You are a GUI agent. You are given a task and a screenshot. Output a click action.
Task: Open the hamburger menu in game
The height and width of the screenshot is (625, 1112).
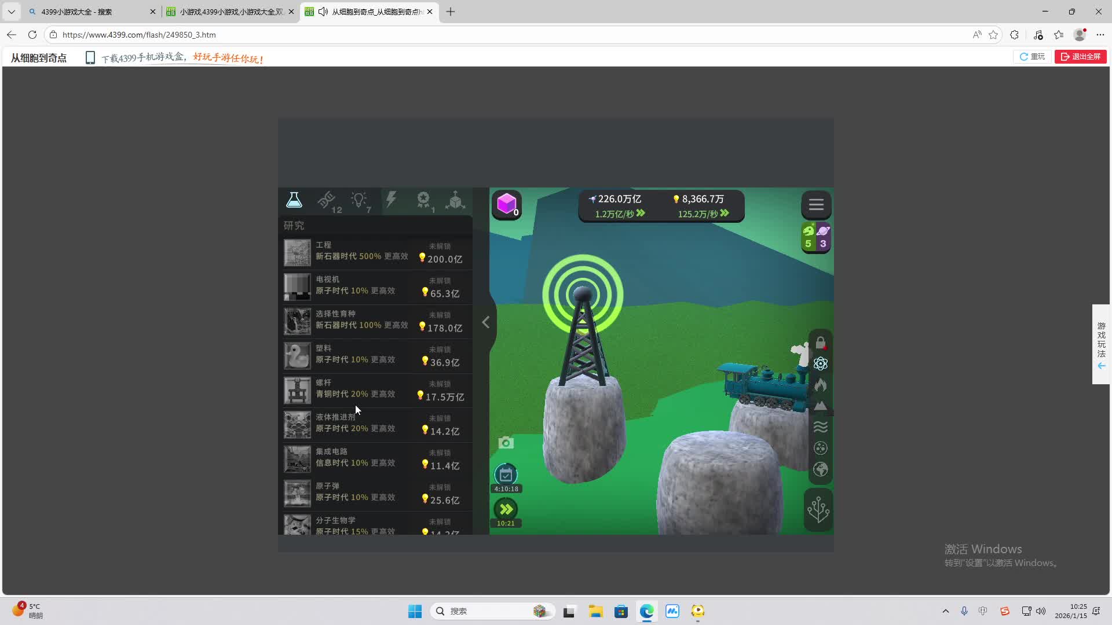pyautogui.click(x=816, y=205)
